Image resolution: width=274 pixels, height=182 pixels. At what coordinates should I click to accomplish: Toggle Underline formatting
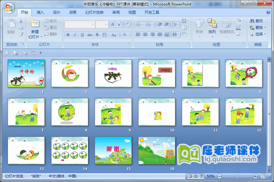(82, 35)
